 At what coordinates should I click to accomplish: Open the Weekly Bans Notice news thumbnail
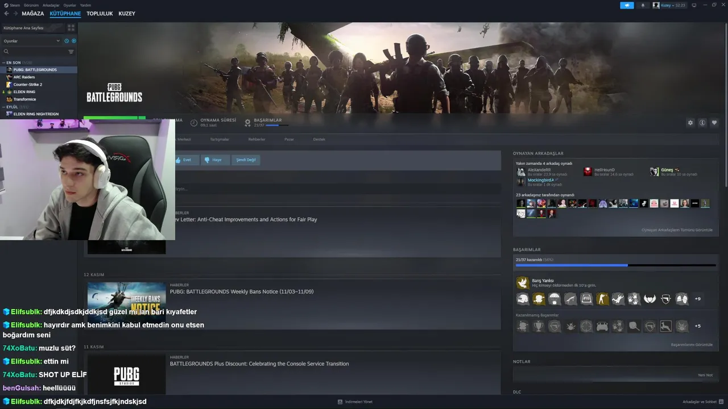click(x=126, y=302)
